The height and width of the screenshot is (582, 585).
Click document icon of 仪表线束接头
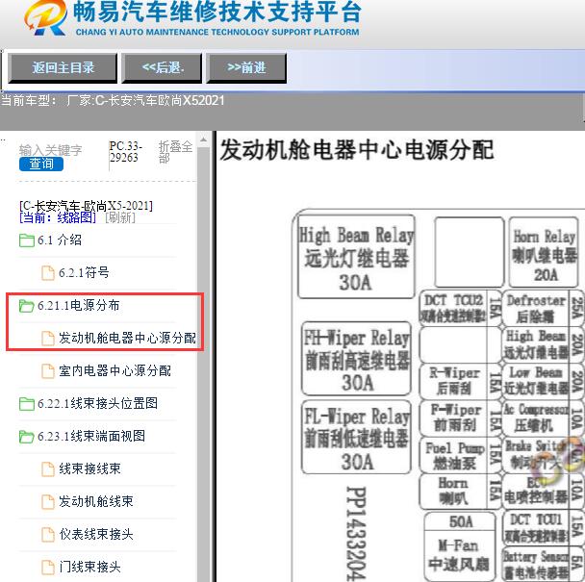[48, 535]
